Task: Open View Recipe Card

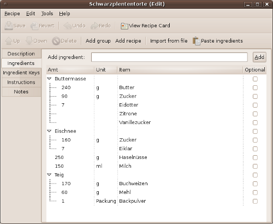Action: (x=145, y=26)
